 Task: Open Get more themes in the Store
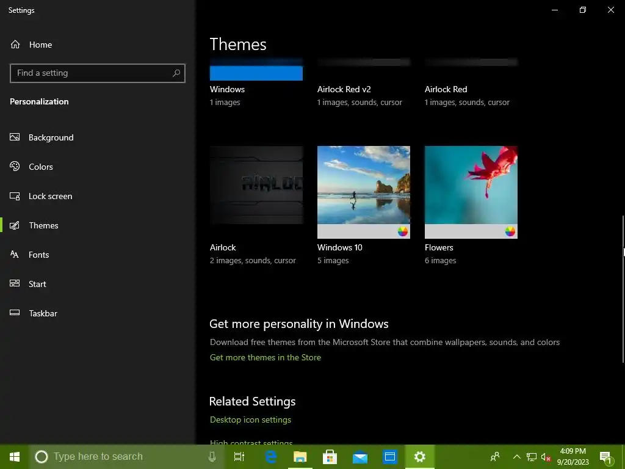(266, 357)
